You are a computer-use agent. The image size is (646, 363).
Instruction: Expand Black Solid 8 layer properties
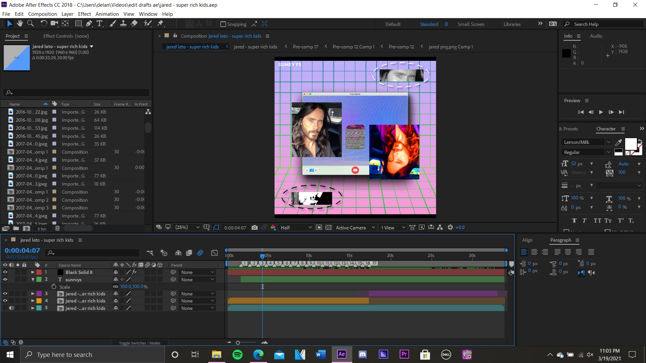click(x=33, y=272)
